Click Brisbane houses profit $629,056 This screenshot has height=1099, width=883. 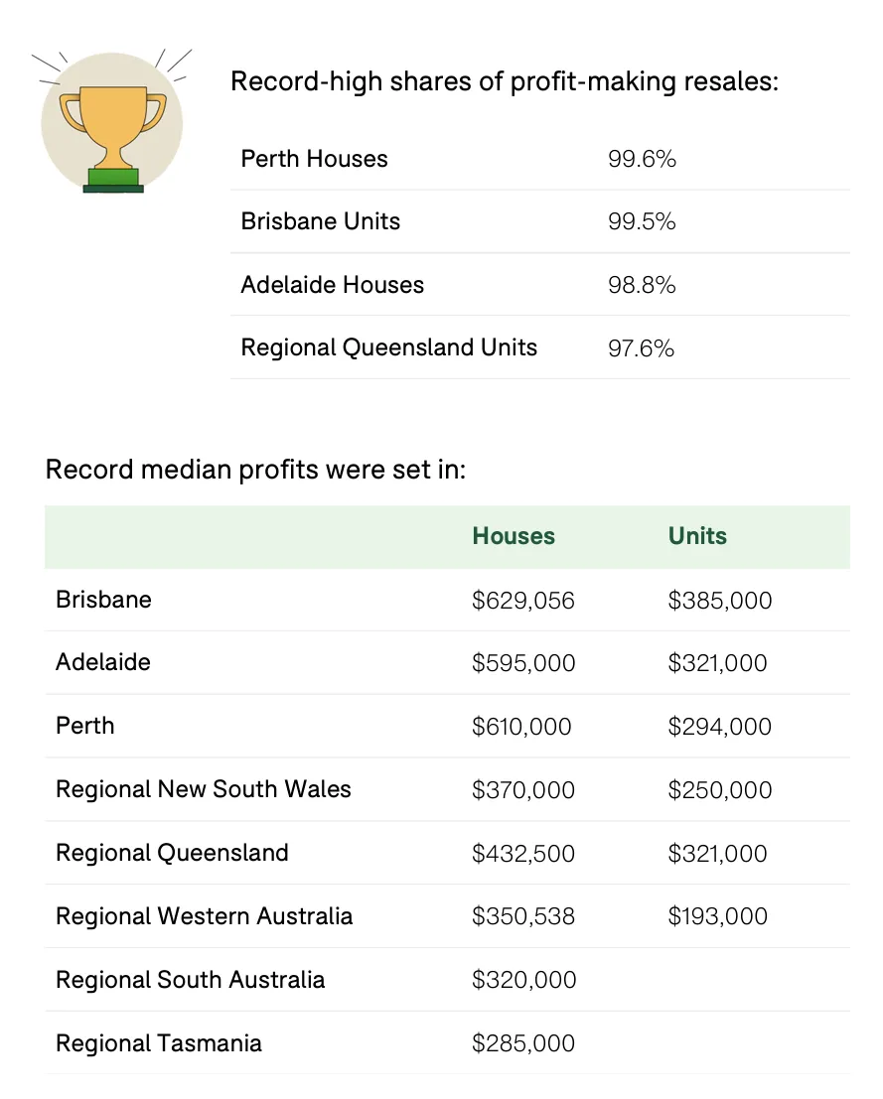tap(523, 601)
